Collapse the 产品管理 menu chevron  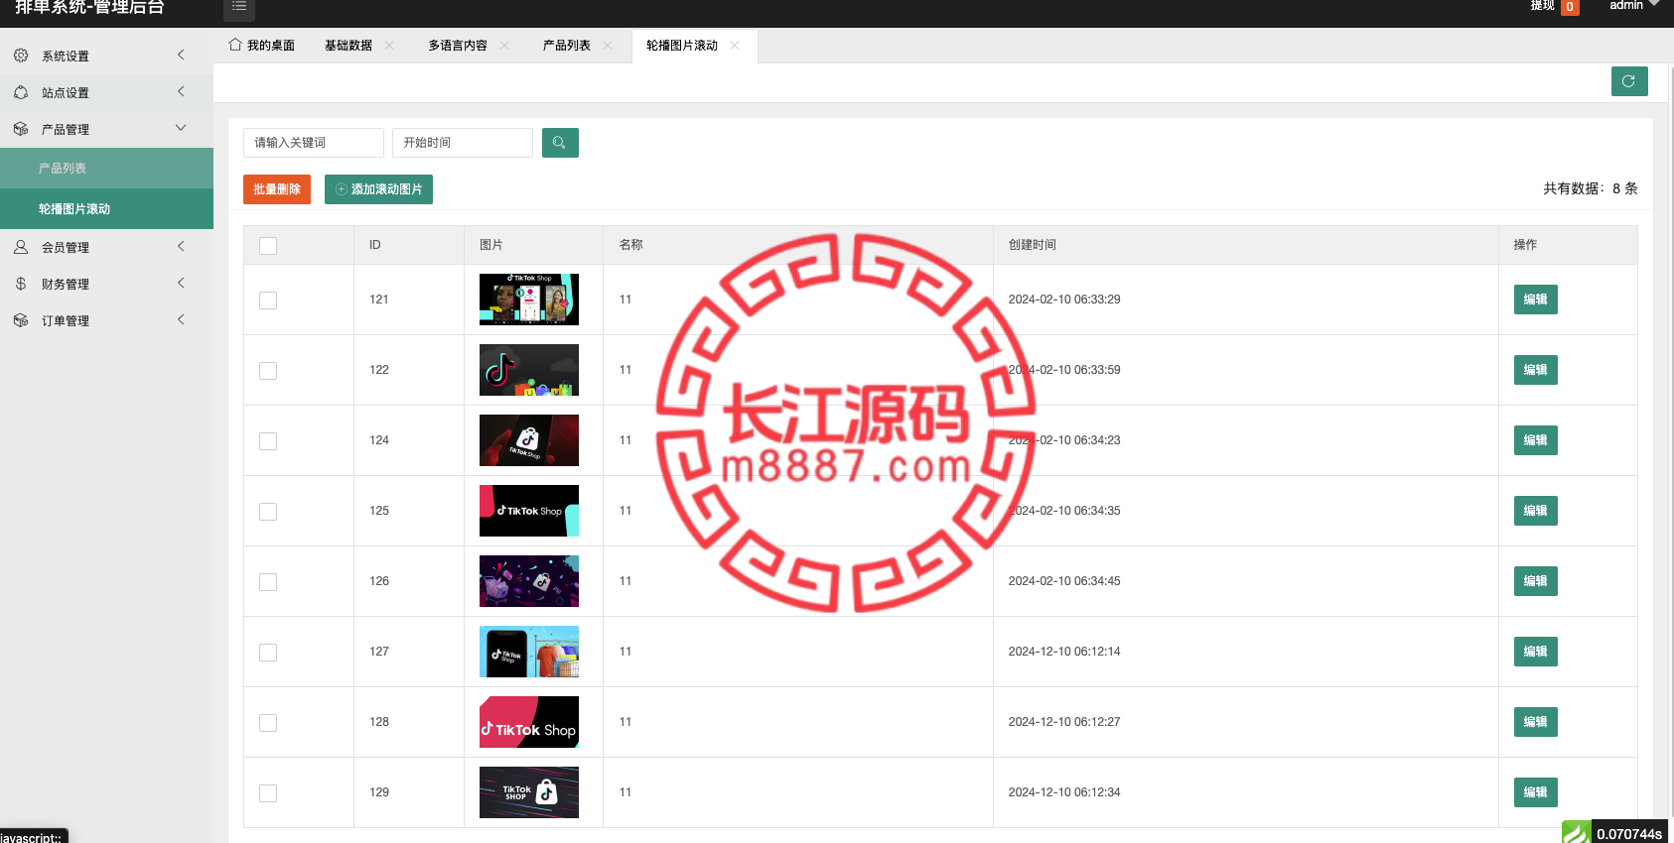point(181,128)
